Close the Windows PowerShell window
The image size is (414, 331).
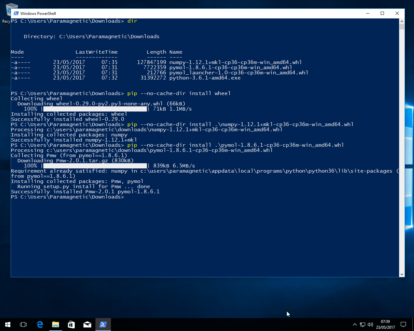pos(397,13)
